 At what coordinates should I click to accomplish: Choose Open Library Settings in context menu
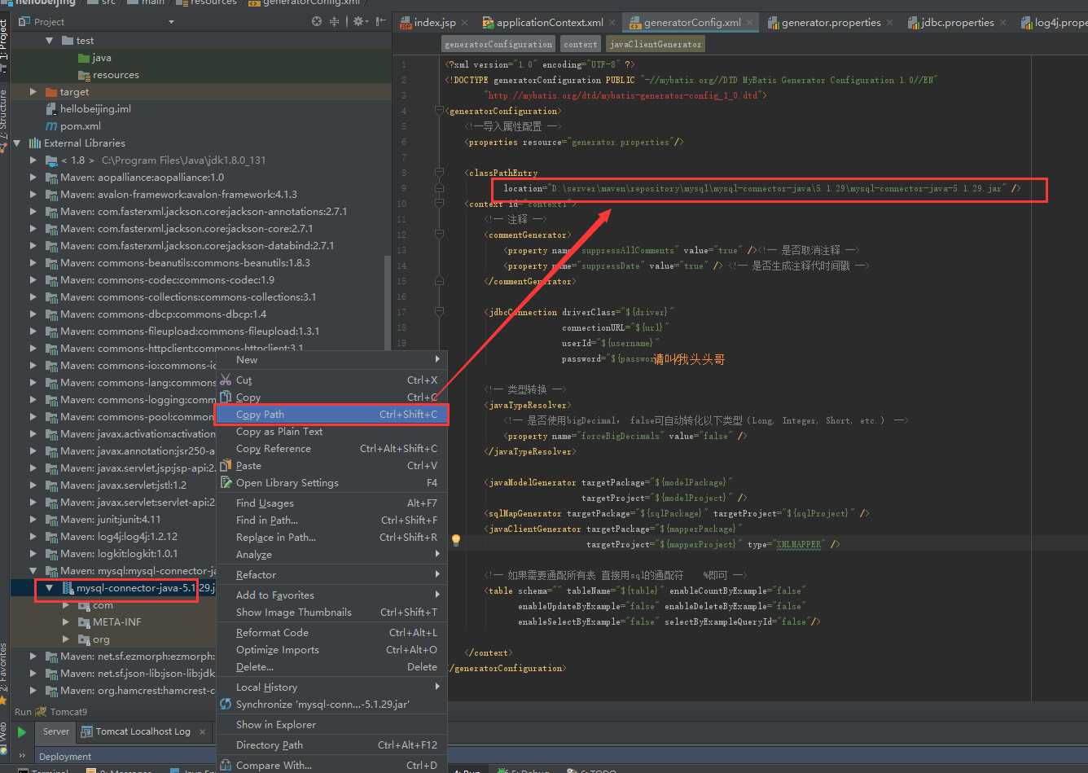[331, 482]
